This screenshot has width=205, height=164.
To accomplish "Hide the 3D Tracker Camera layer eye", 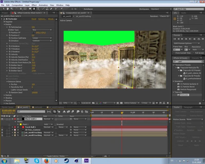I will click(x=2, y=130).
